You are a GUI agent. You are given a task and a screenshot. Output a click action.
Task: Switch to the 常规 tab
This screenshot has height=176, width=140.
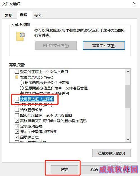pyautogui.click(x=9, y=15)
